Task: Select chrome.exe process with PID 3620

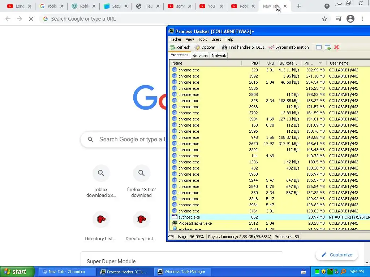Action: [x=270, y=144]
